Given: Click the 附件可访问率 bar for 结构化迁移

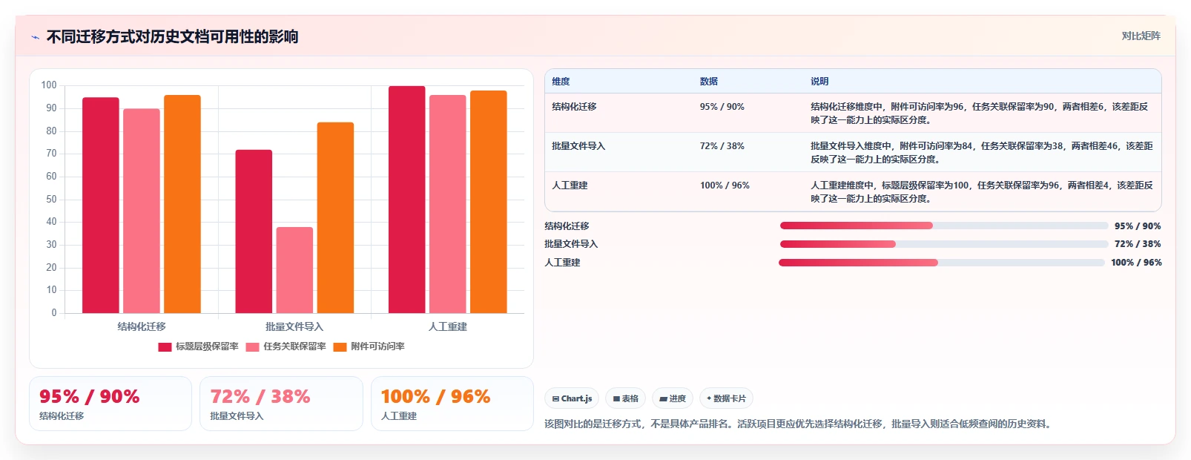Looking at the screenshot, I should pos(182,204).
